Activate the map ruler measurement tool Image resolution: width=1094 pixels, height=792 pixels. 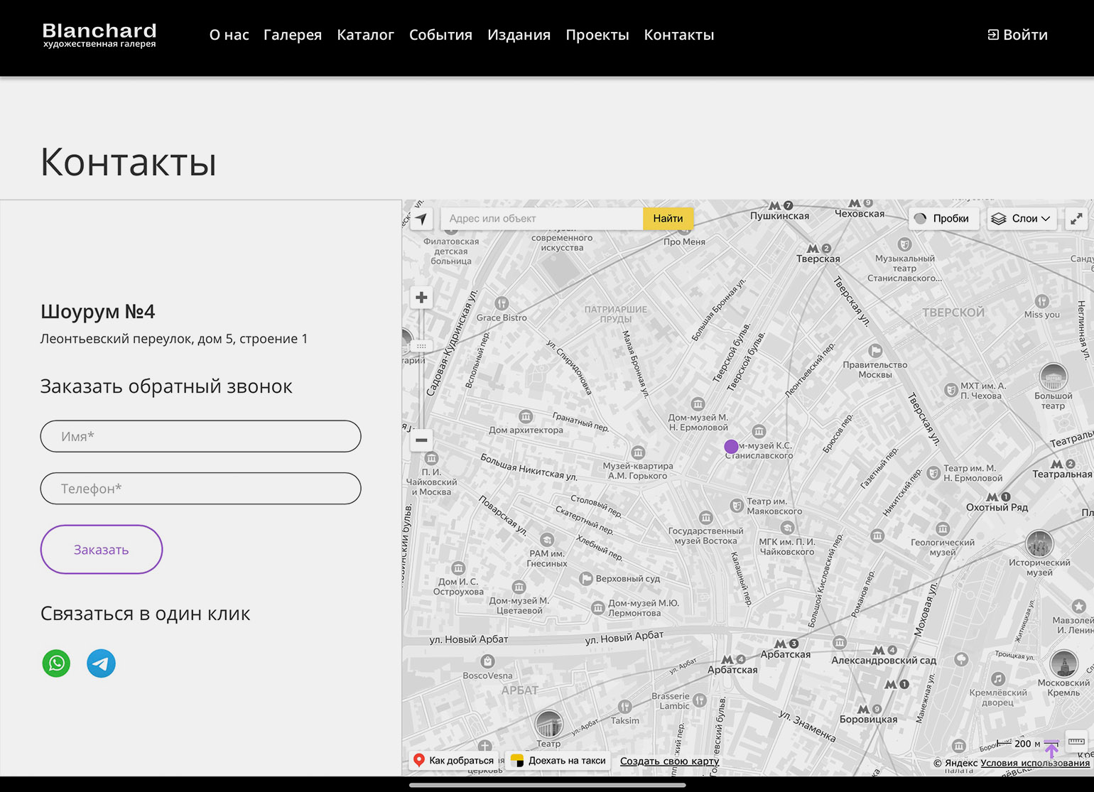tap(1076, 742)
